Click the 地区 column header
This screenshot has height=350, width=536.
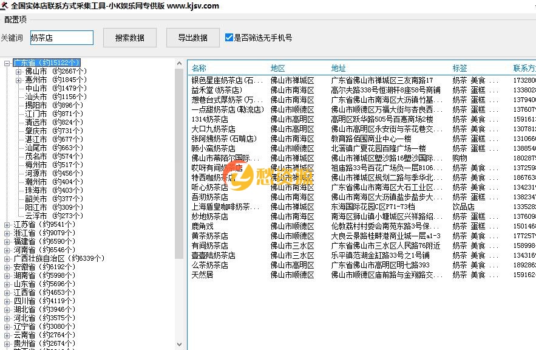[277, 67]
